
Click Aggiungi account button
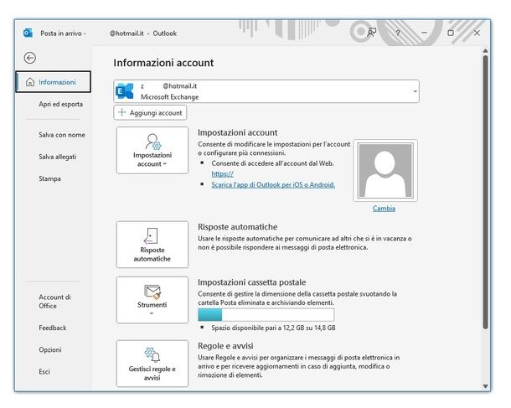coord(150,113)
